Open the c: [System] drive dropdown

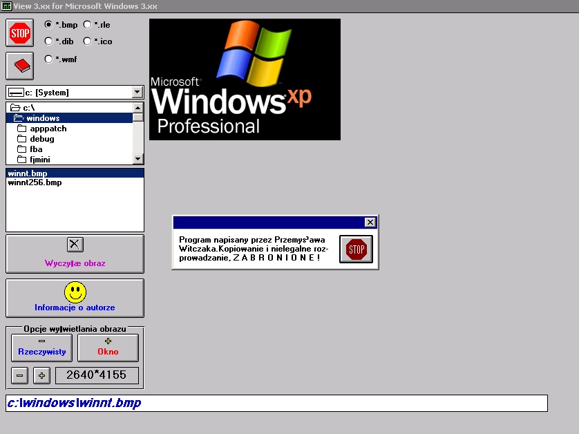point(137,92)
